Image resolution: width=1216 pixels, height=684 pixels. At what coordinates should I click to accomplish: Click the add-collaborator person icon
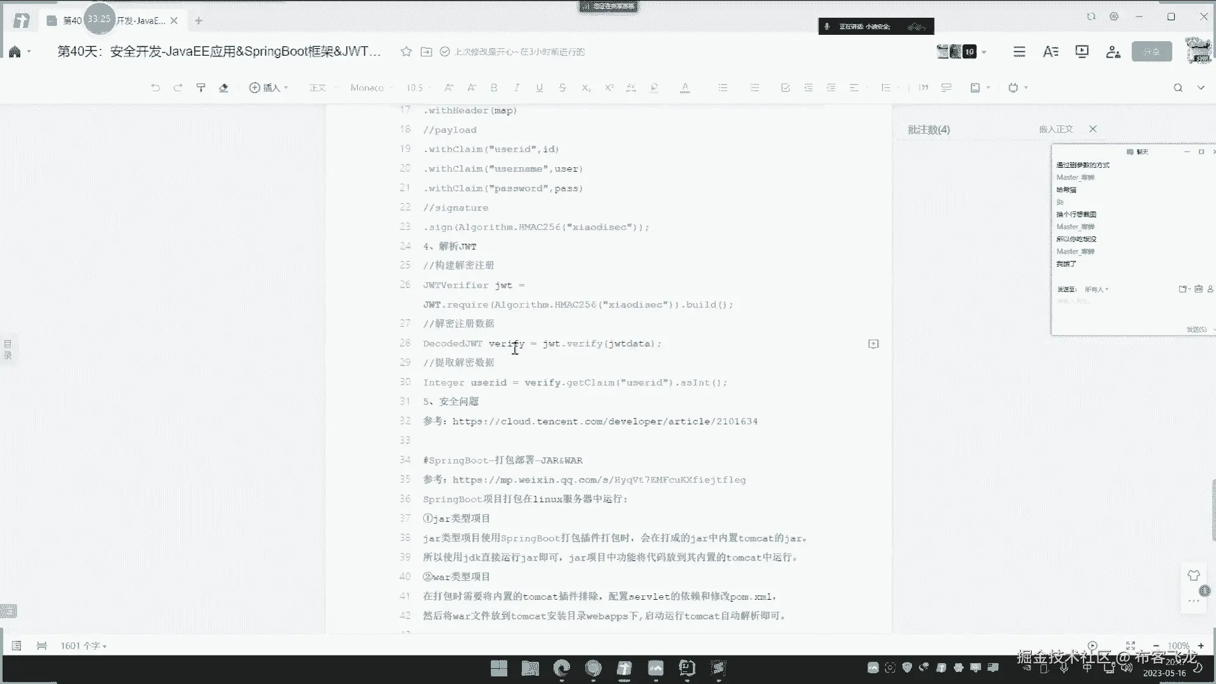point(1113,52)
